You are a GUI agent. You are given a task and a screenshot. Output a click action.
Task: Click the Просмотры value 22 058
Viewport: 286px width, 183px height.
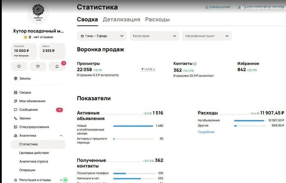coord(84,70)
